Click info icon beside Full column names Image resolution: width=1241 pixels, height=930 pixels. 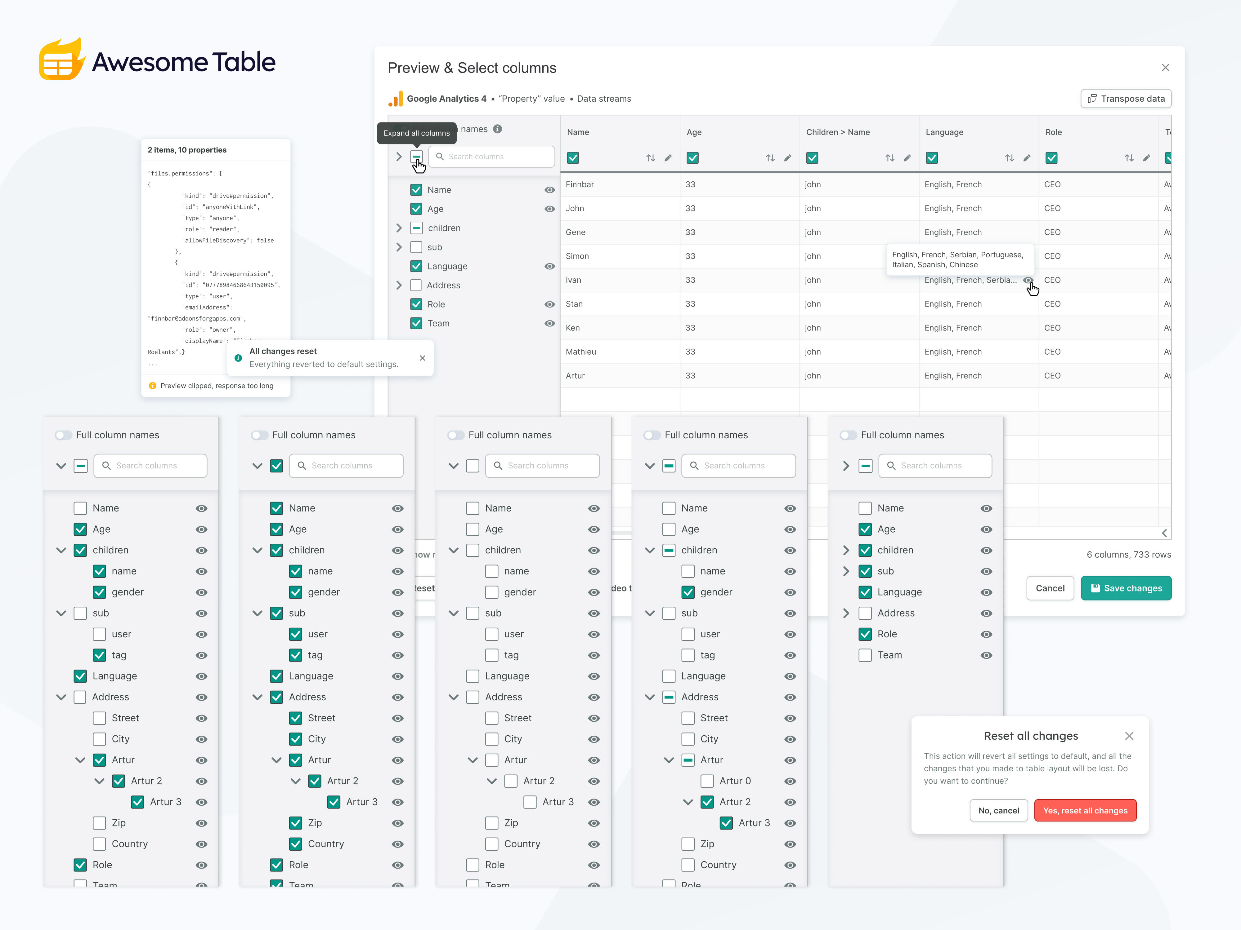[497, 129]
